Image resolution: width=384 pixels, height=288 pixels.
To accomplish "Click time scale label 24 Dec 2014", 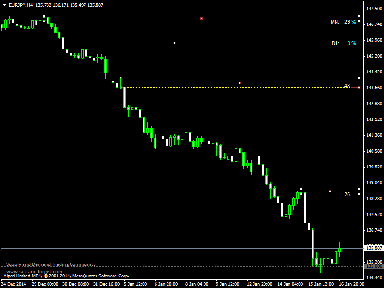I will click(14, 284).
